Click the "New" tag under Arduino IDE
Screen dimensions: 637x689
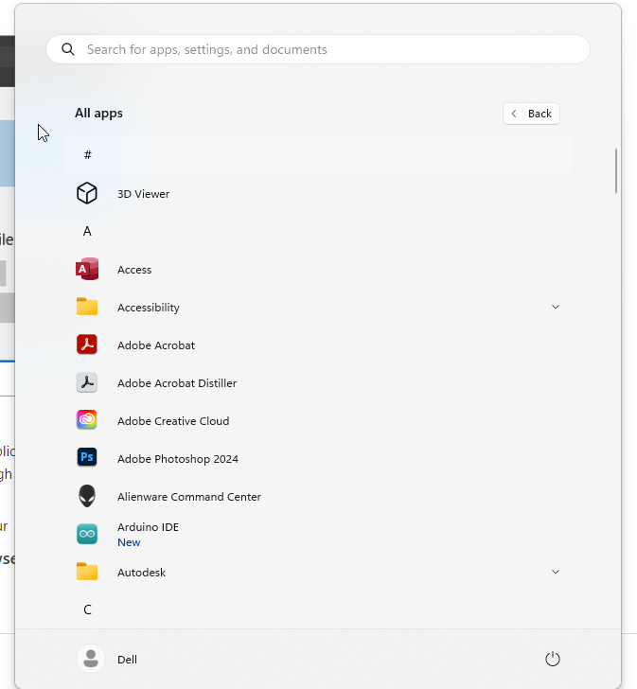click(129, 542)
